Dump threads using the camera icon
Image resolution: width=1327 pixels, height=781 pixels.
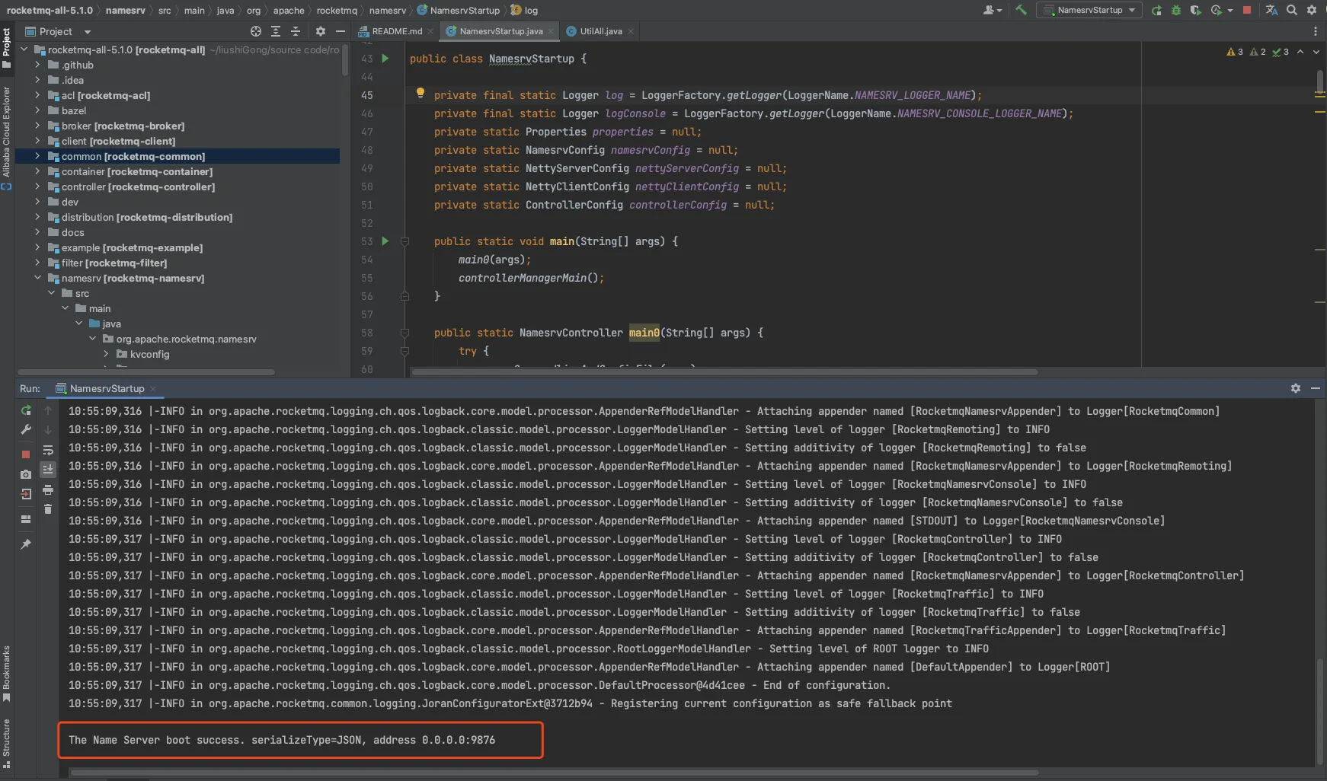(26, 474)
